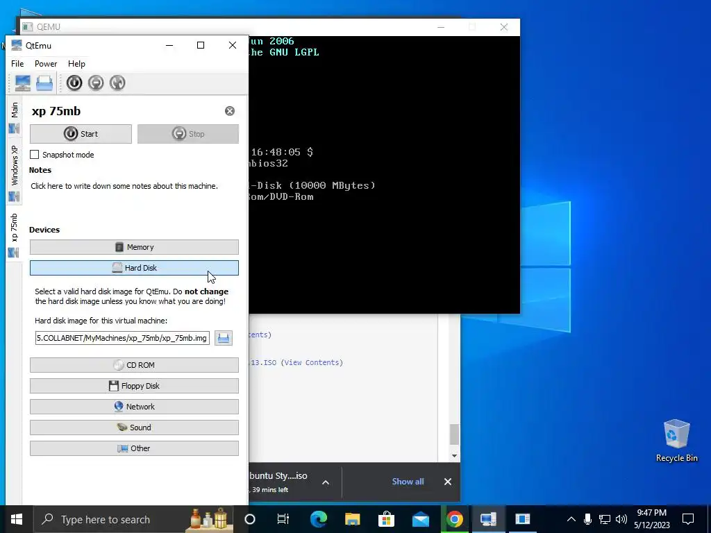Expand the CD ROM section

click(x=134, y=365)
